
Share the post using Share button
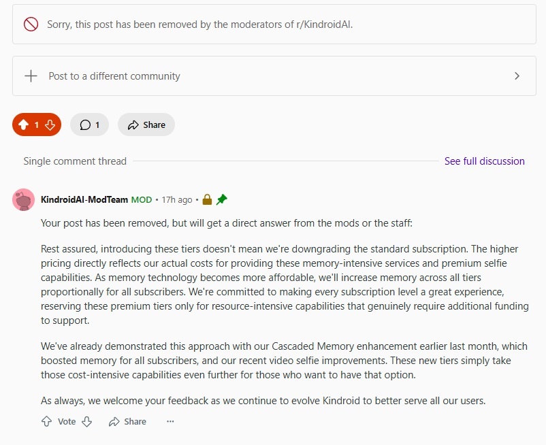146,125
